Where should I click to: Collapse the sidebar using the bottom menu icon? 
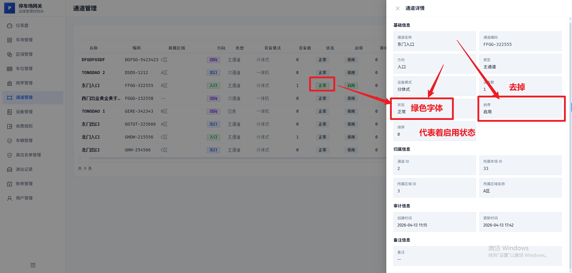point(33,265)
